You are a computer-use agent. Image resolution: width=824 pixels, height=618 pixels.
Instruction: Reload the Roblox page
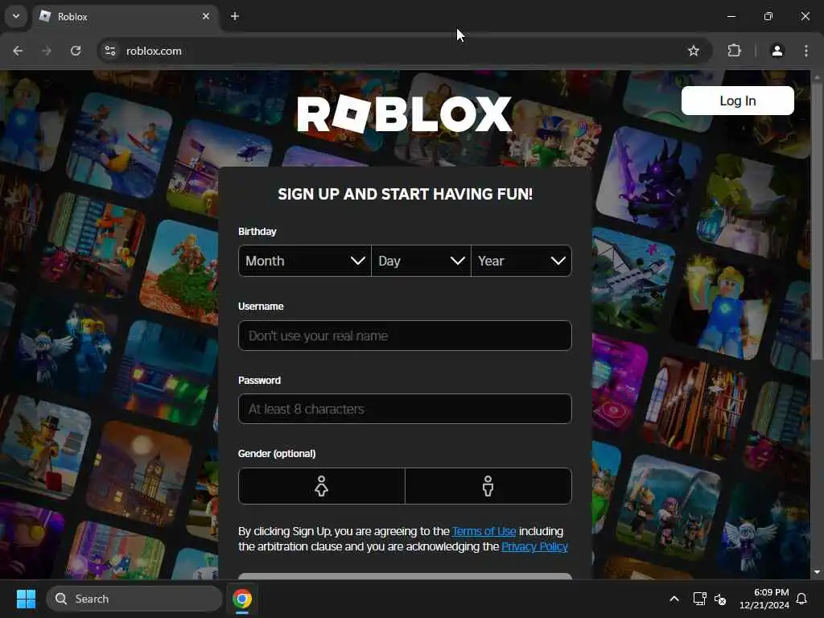click(76, 51)
